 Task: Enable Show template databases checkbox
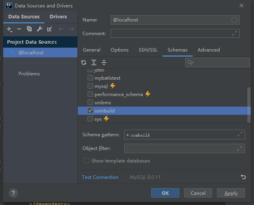[86, 160]
